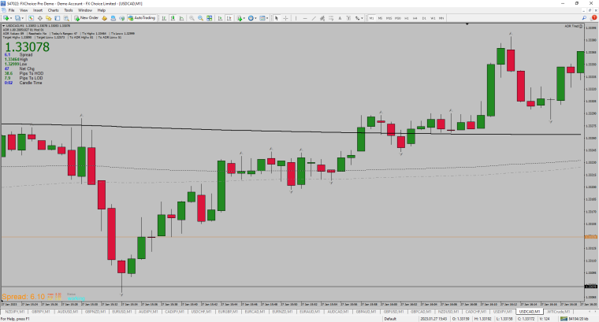The image size is (599, 322).
Task: Switch to the USDJPY,M1 chart tab
Action: [502, 312]
